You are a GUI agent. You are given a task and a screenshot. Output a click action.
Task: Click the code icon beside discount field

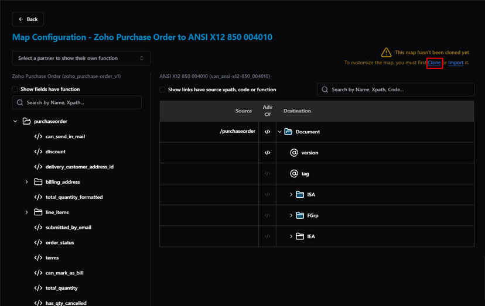[38, 152]
